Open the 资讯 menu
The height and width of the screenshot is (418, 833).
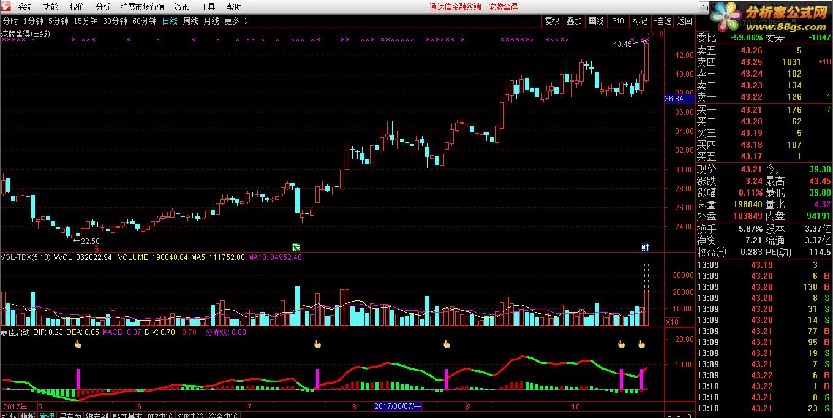[x=181, y=7]
